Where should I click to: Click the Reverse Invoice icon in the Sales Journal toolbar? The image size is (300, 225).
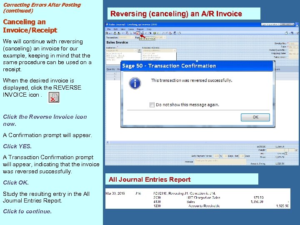click(138, 33)
